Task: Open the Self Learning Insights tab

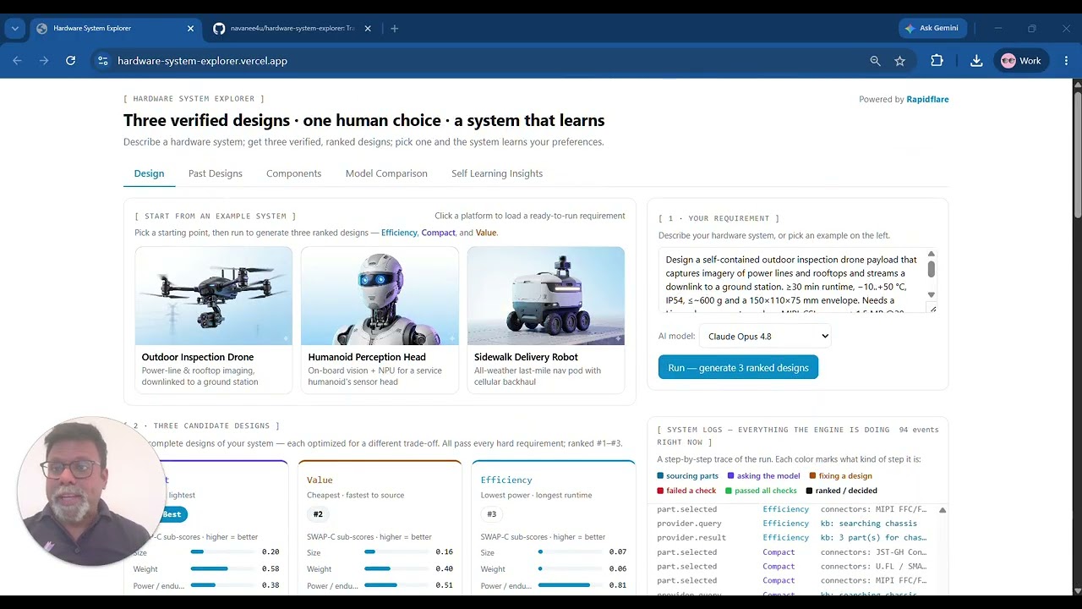Action: tap(497, 173)
